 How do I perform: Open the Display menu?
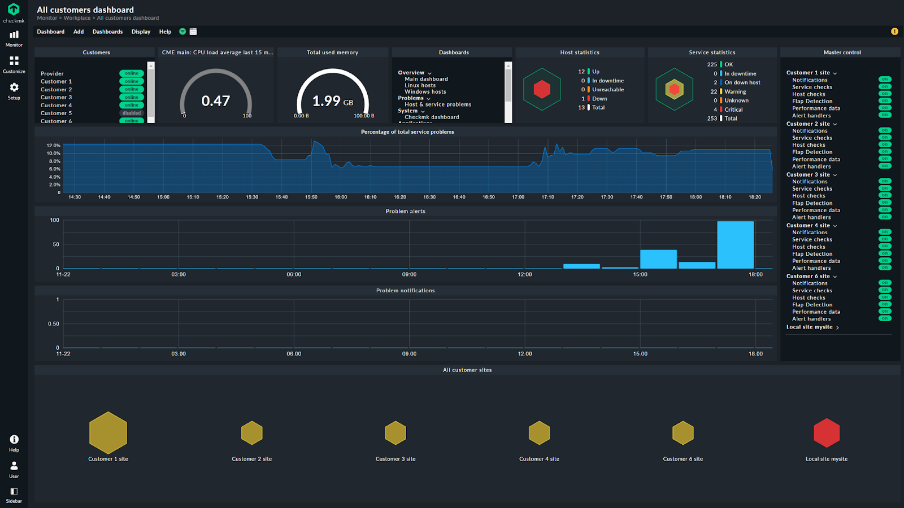coord(141,32)
